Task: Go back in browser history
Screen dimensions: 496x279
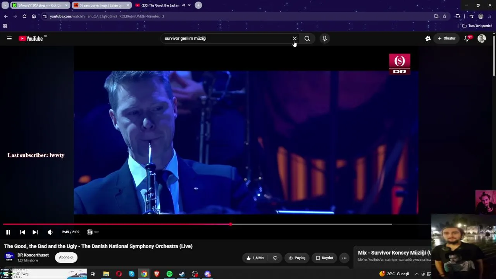Action: click(x=6, y=16)
